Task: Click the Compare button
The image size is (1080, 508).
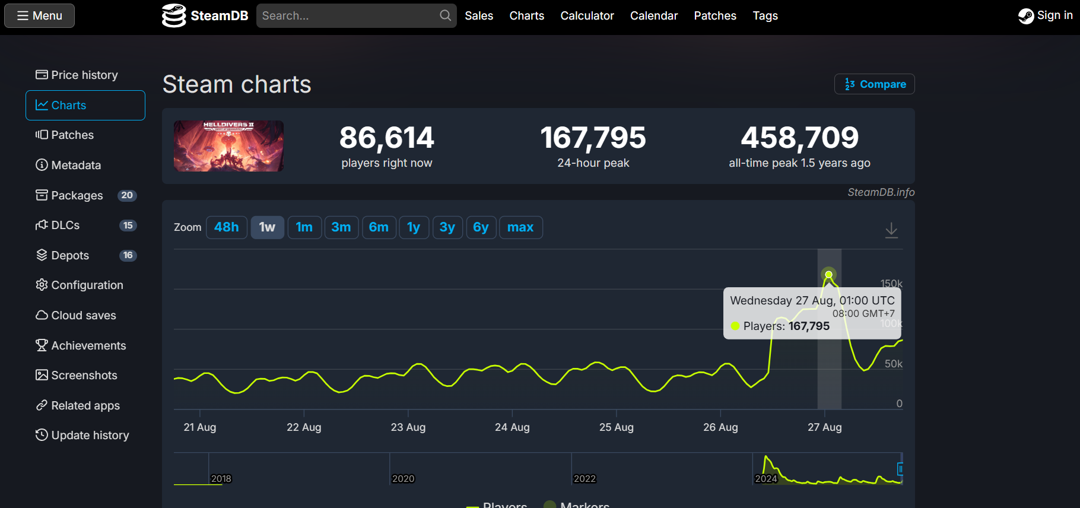Action: [x=874, y=84]
